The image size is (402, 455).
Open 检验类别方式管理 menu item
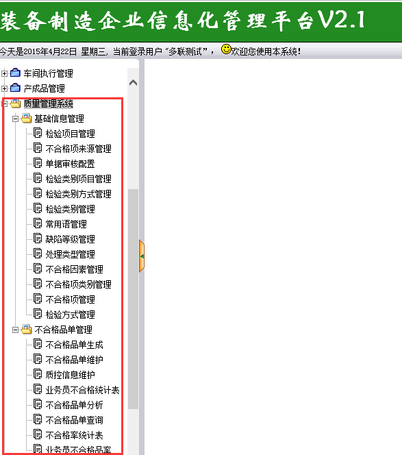point(79,194)
